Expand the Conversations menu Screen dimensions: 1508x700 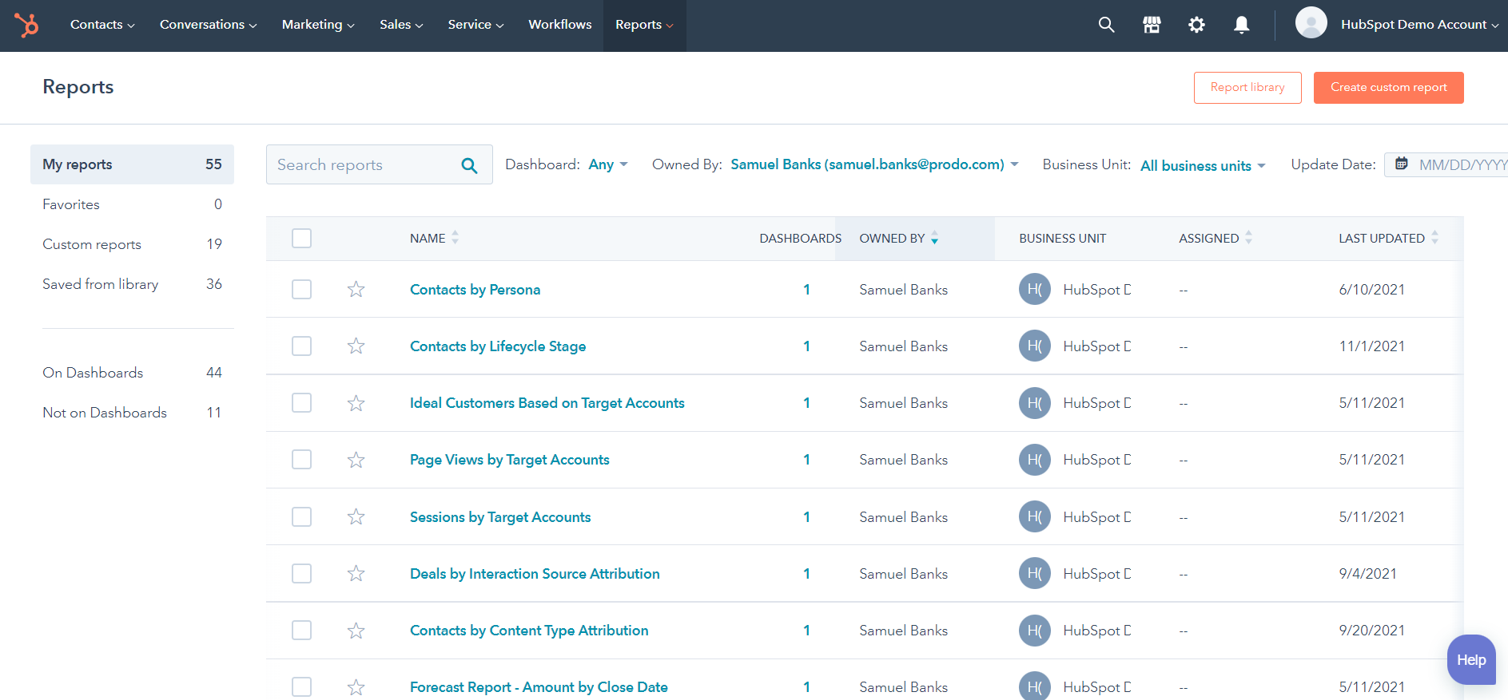coord(208,25)
